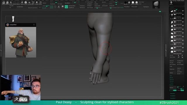187x105 pixels.
Task: Hide the PM3D_Sphere3D1_4 subtool with its eye icon
Action: (183, 11)
